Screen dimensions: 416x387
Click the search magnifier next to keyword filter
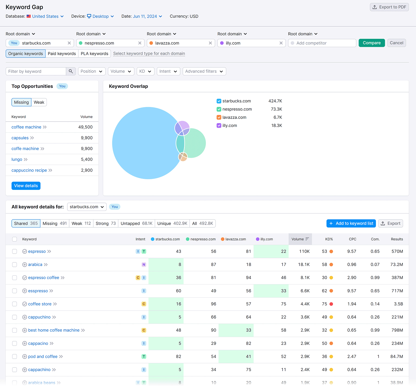[x=71, y=71]
